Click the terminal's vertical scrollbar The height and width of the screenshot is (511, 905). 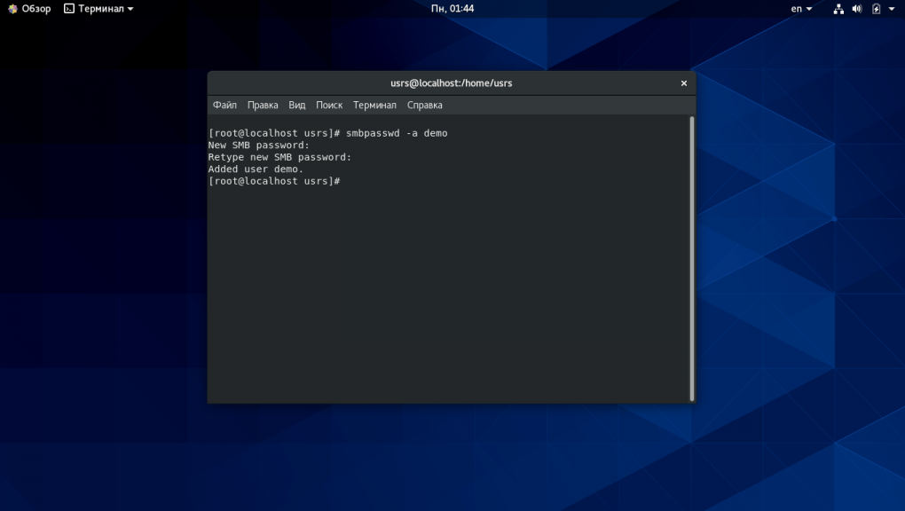point(691,257)
